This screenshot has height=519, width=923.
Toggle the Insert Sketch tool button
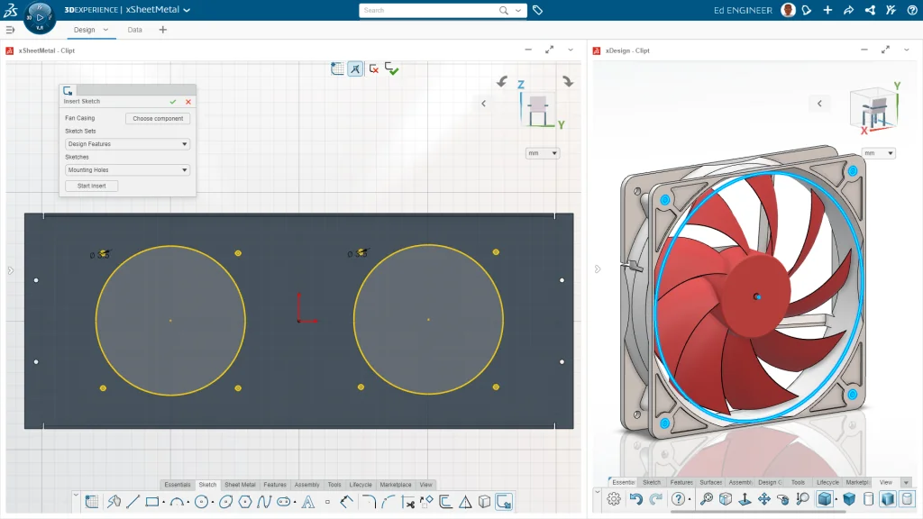coord(505,502)
